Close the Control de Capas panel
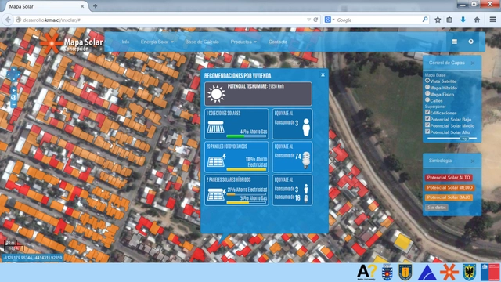The width and height of the screenshot is (501, 282). [473, 63]
